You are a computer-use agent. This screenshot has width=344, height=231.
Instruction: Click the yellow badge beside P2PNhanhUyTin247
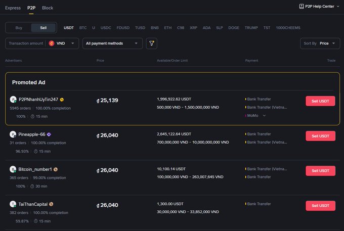point(62,100)
